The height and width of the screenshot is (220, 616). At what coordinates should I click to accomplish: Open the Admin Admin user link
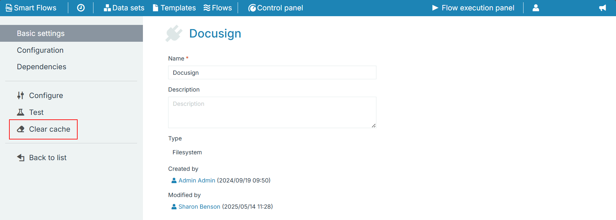(x=197, y=181)
